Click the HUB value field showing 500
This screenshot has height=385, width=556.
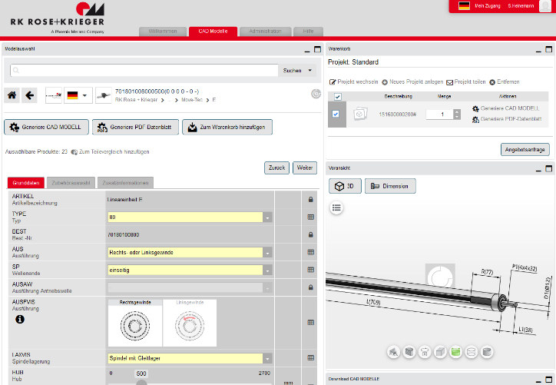point(141,373)
